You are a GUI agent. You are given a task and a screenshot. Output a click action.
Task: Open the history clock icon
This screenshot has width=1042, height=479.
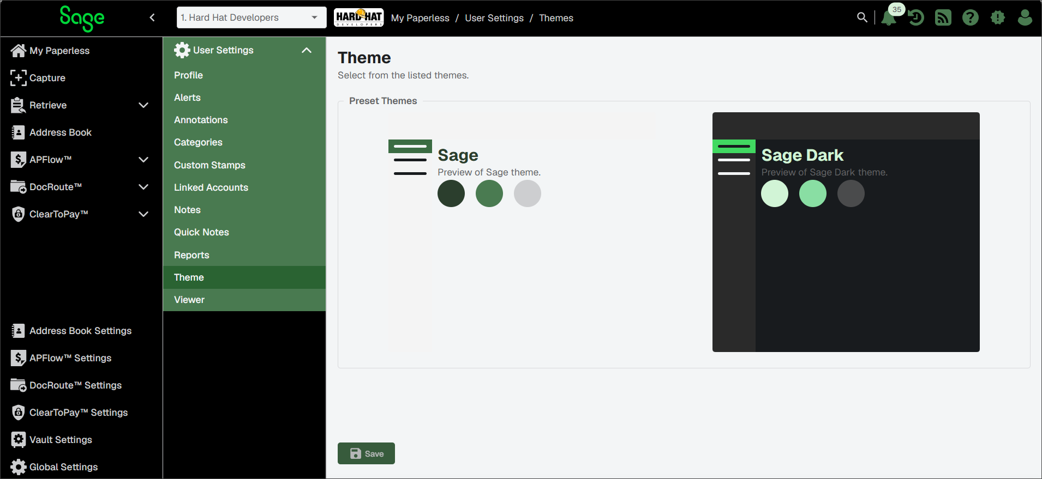916,18
